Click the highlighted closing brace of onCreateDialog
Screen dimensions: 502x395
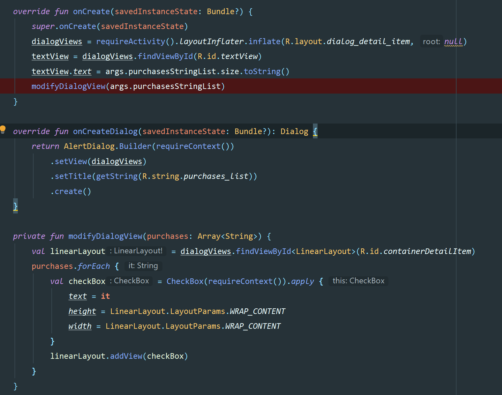pos(15,206)
